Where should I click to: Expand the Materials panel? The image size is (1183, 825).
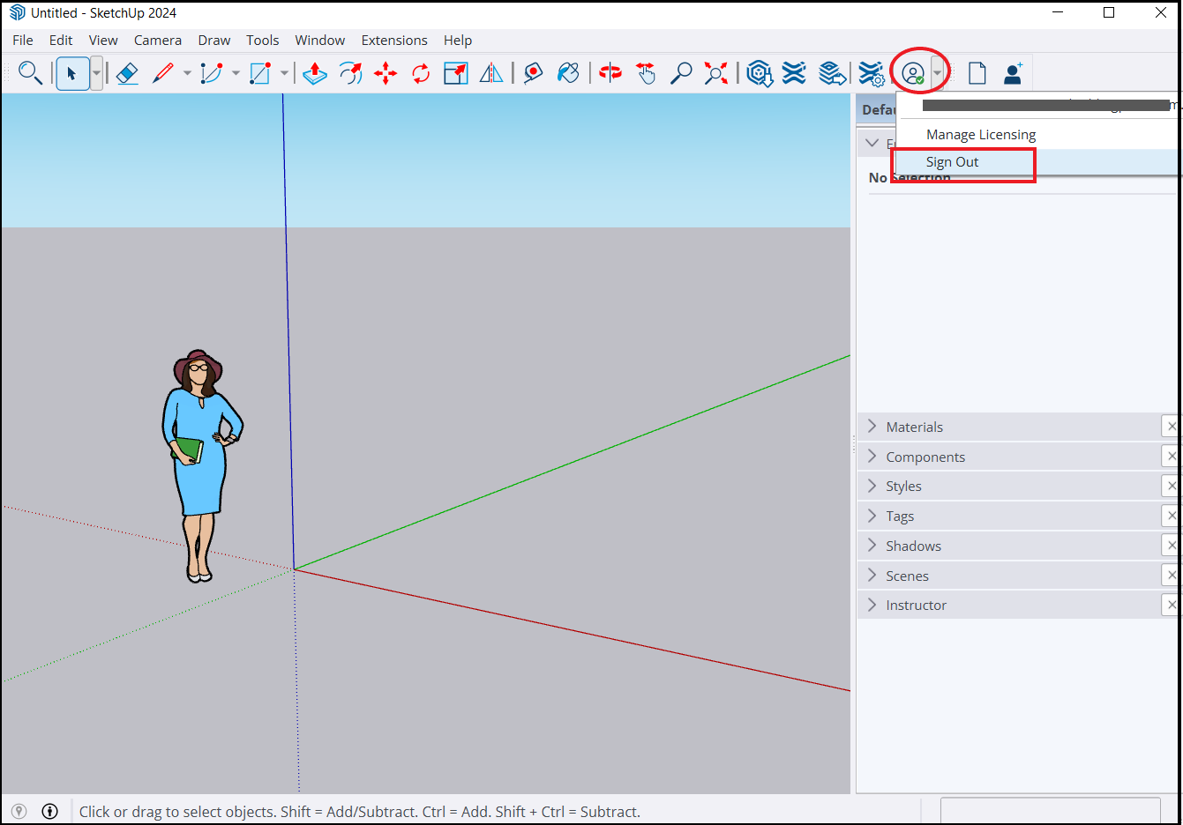click(x=914, y=427)
